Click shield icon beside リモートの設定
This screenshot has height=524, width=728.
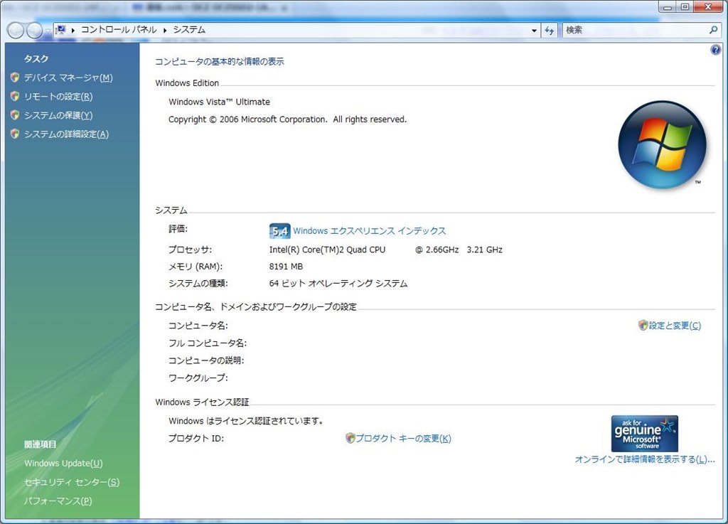(15, 96)
